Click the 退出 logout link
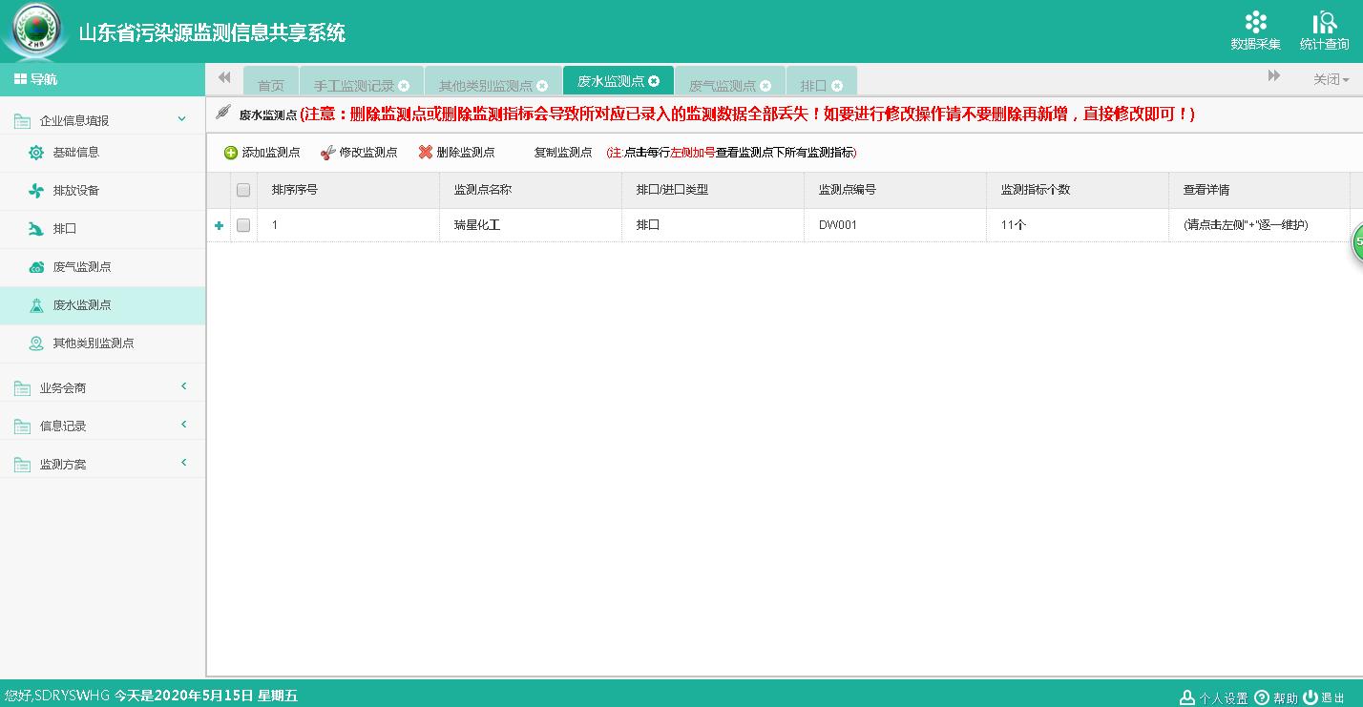The image size is (1363, 707). pos(1325,697)
